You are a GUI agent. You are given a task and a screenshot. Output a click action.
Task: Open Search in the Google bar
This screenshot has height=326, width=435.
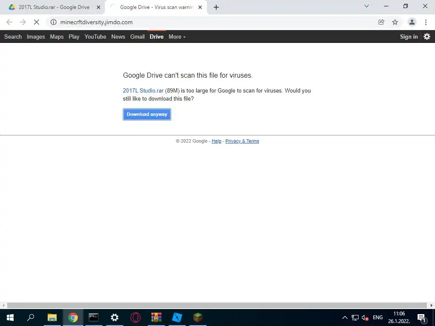tap(13, 37)
